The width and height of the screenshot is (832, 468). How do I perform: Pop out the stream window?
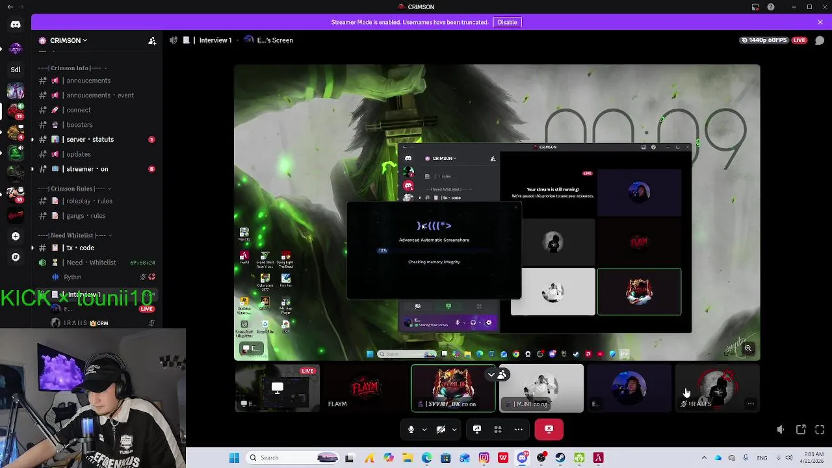(801, 430)
